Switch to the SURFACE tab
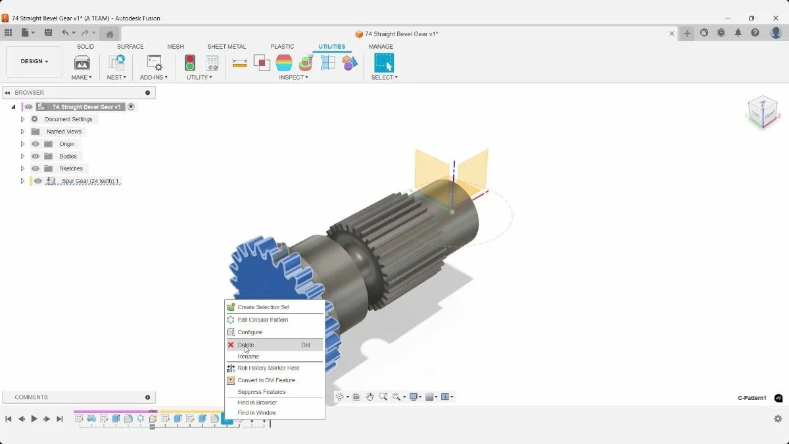The image size is (789, 444). coord(130,47)
